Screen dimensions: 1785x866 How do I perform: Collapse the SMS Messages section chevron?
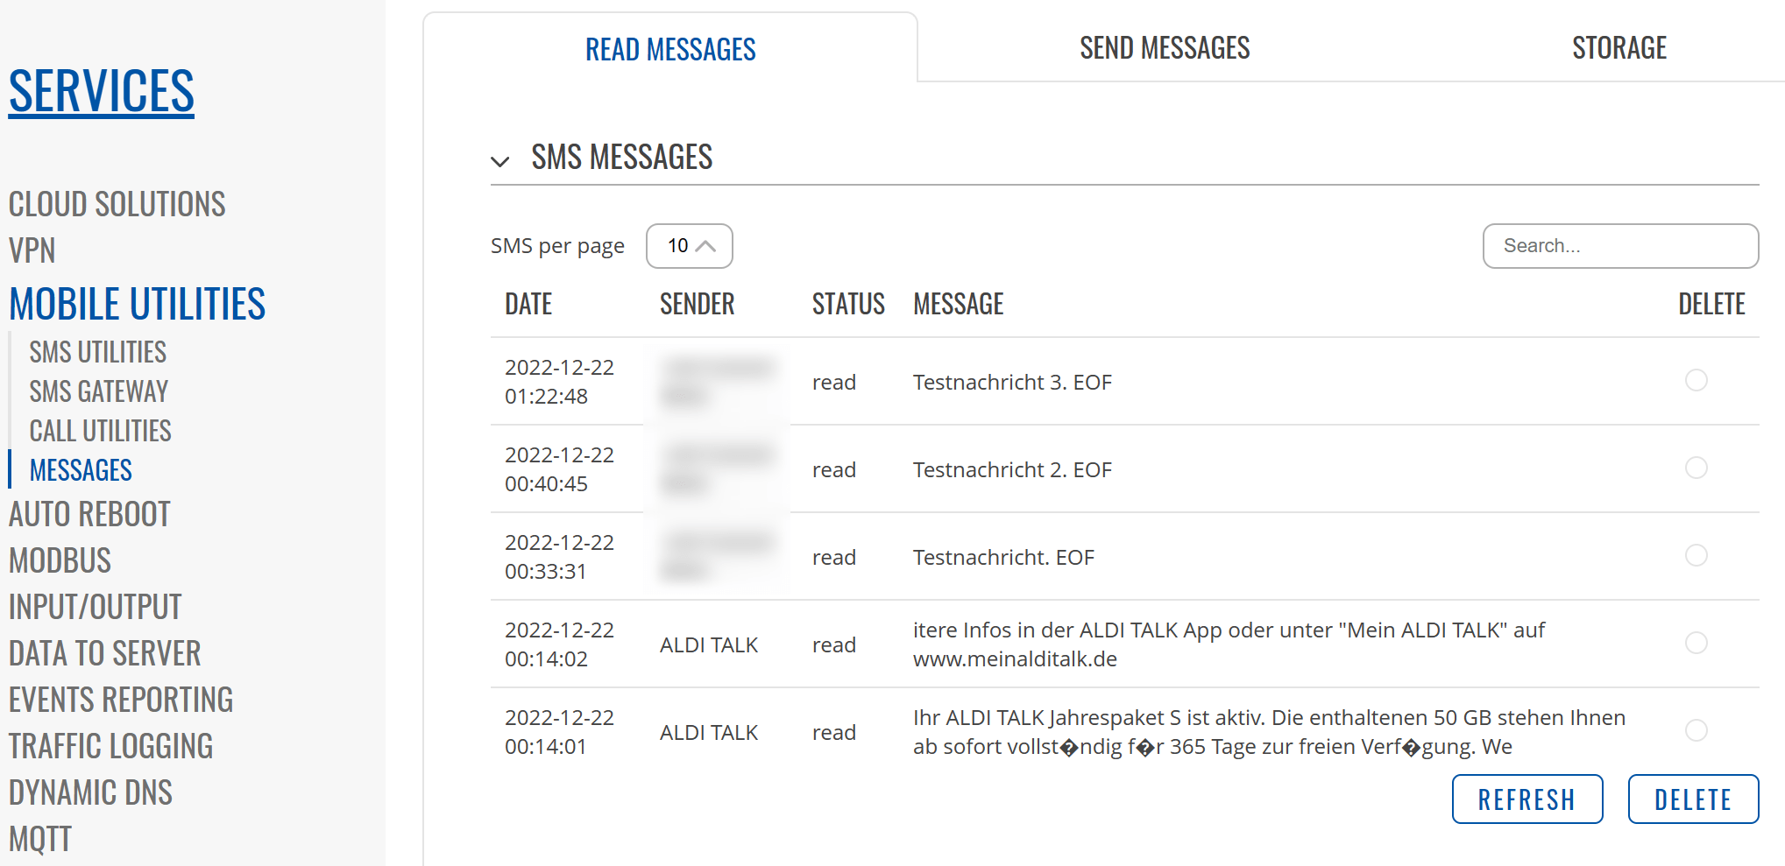[500, 161]
